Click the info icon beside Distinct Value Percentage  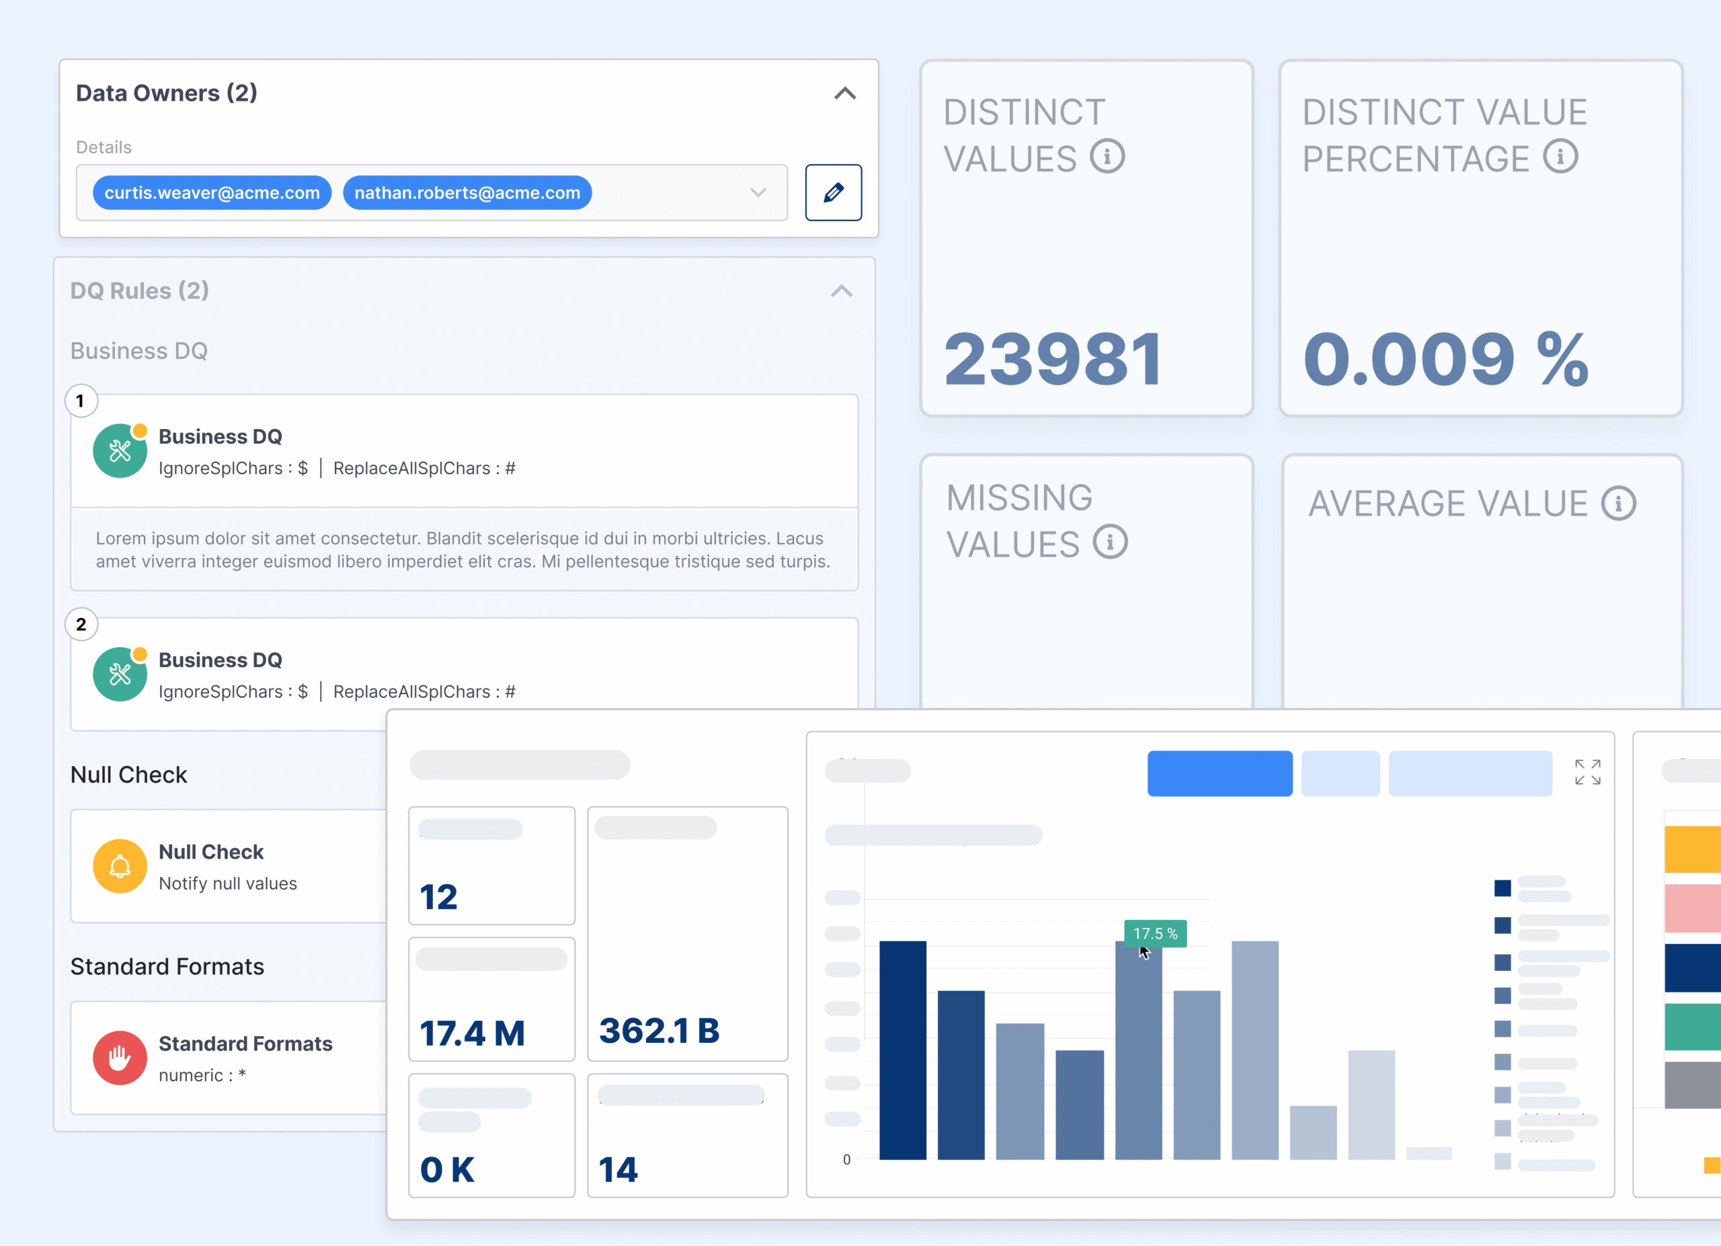pyautogui.click(x=1560, y=157)
